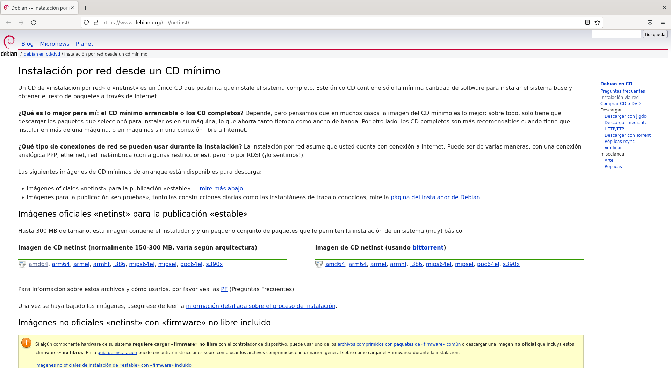Image resolution: width=671 pixels, height=368 pixels.
Task: Download the amd64 netinst CD image
Action: 38,264
